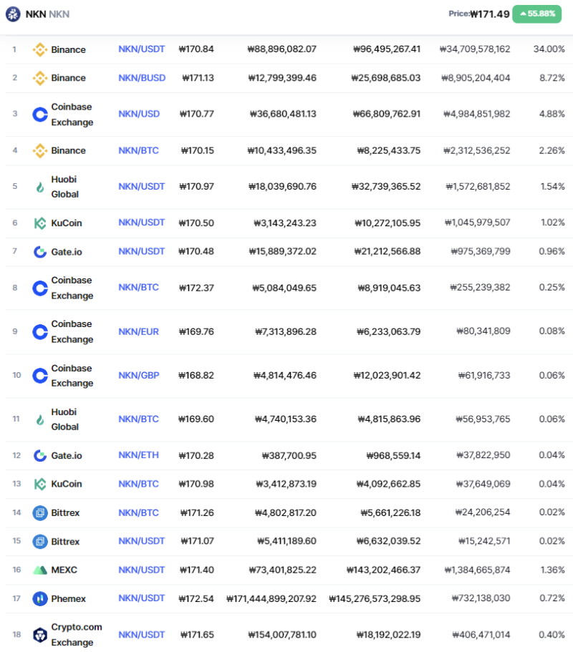Click the ₩172.54 price on Phemex row
The width and height of the screenshot is (573, 652).
click(x=196, y=598)
